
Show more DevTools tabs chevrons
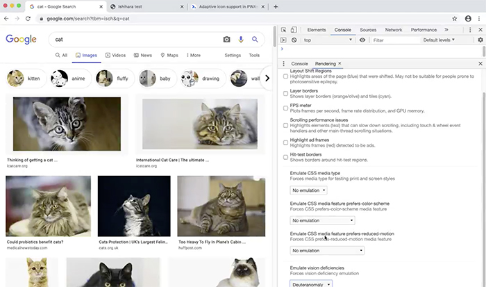tap(446, 30)
